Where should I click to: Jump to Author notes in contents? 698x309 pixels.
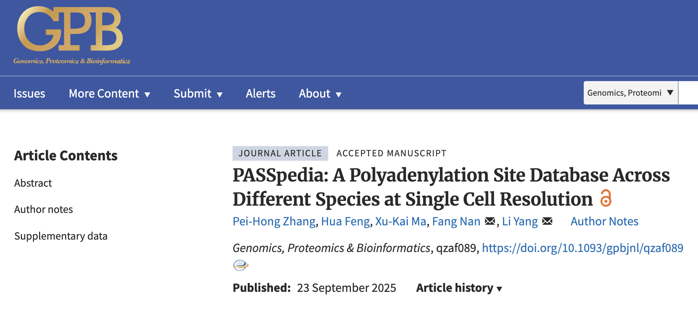[43, 209]
